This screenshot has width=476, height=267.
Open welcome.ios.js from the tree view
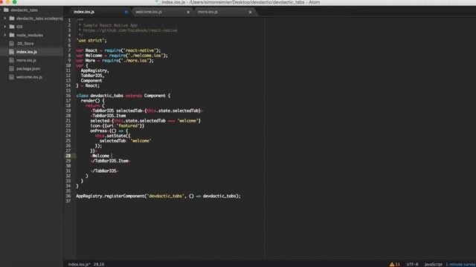[x=29, y=77]
